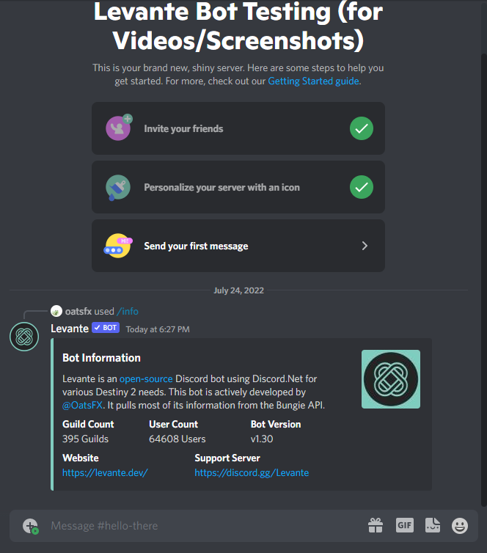
Task: Select the Send your first message card
Action: click(x=238, y=246)
